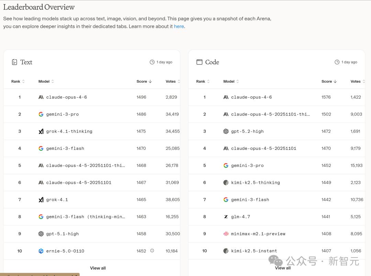Click '1 day ago' in Code panel
The height and width of the screenshot is (276, 371).
coord(349,62)
